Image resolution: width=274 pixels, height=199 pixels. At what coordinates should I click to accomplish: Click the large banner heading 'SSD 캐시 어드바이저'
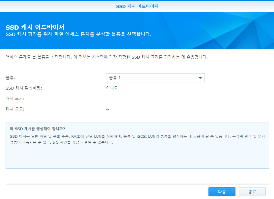click(x=35, y=27)
